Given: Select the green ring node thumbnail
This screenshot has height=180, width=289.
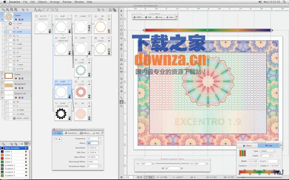Looking at the screenshot, I should coord(81,70).
